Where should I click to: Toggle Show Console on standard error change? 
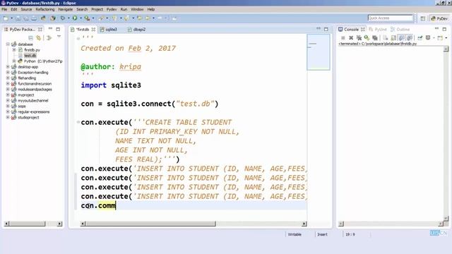click(410, 37)
